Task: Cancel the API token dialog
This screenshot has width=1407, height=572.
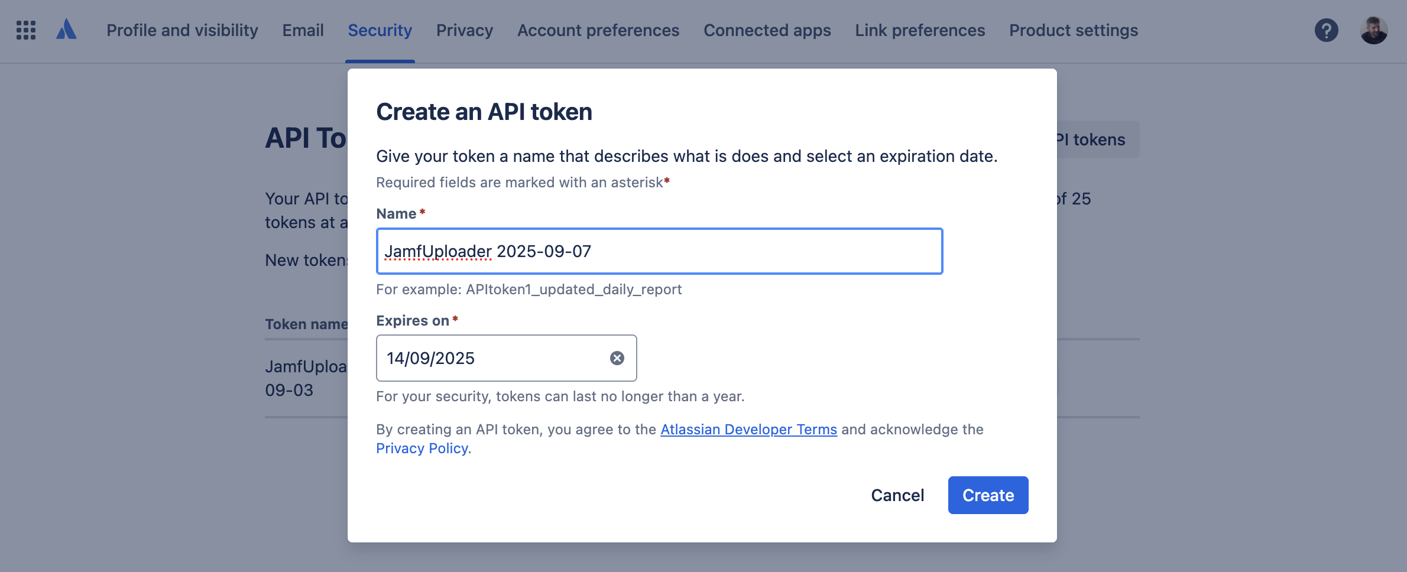Action: pos(897,495)
